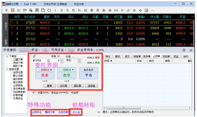Screen dimensions: 197x117
Task: Open the 止损开仓 link
Action: (37, 112)
